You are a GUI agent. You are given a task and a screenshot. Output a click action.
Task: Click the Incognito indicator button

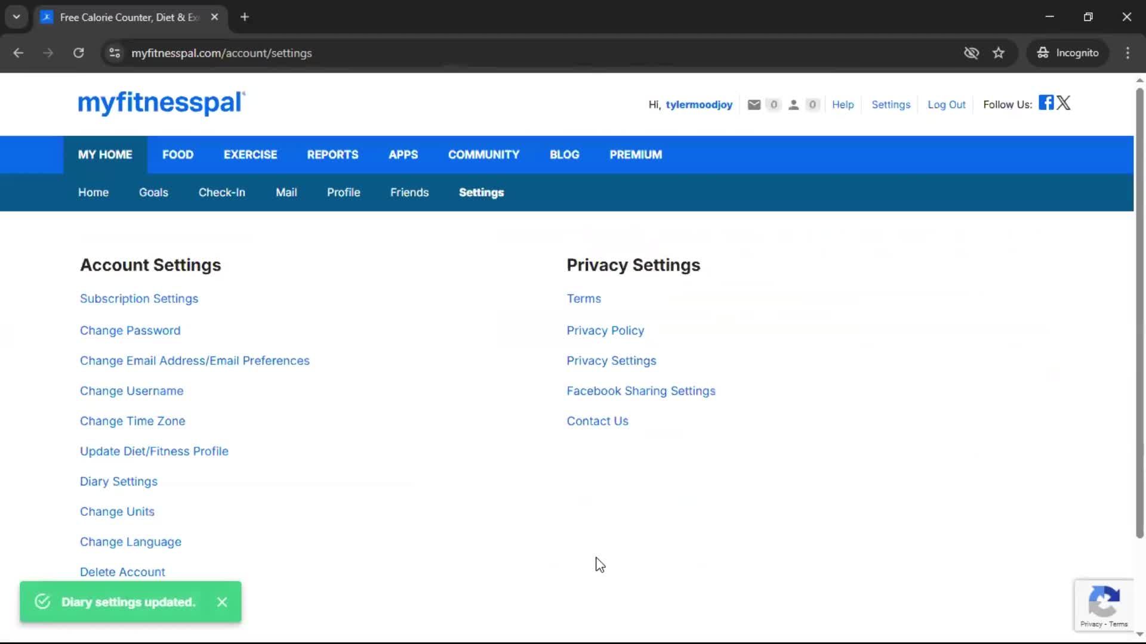(1067, 53)
